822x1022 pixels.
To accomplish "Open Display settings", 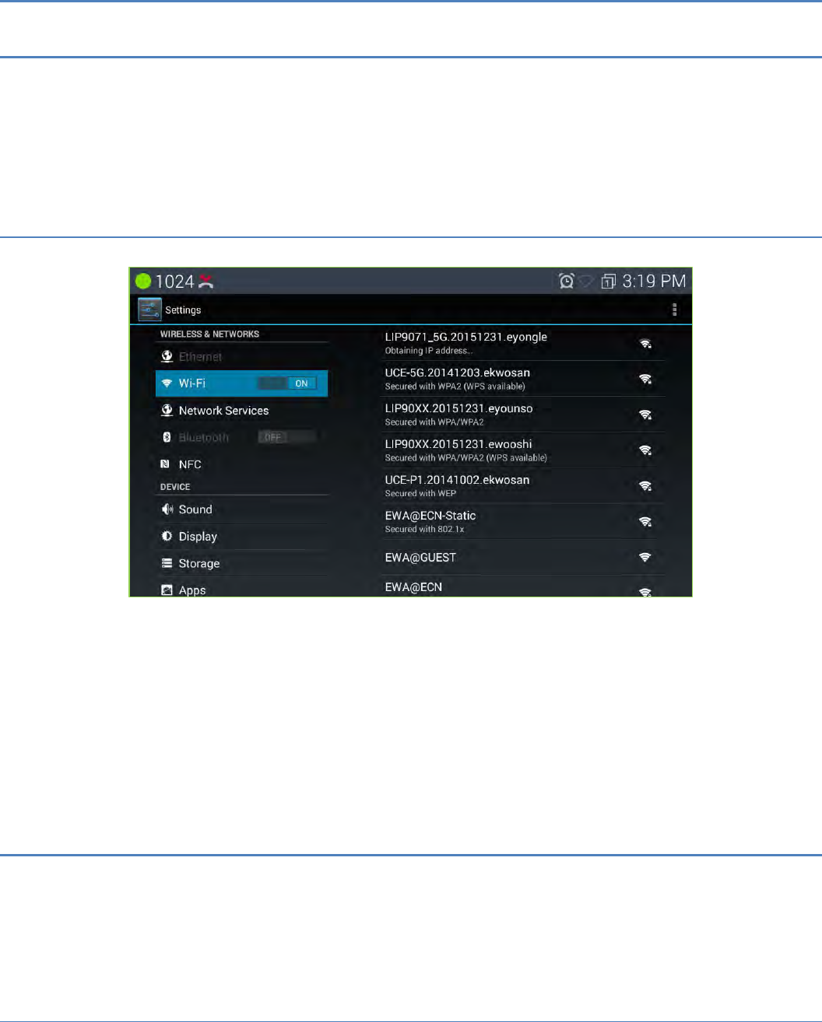I will 242,536.
